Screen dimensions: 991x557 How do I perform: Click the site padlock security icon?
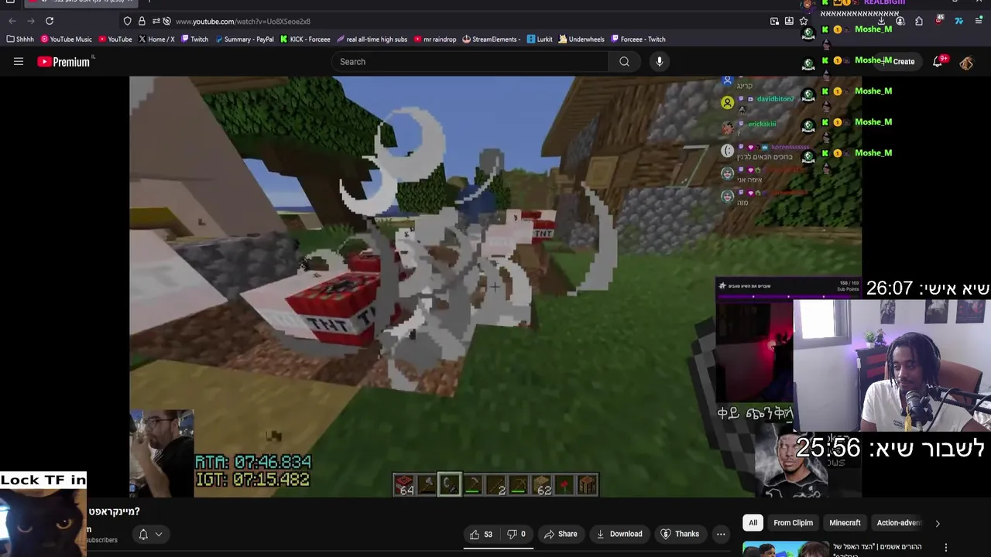click(x=142, y=21)
